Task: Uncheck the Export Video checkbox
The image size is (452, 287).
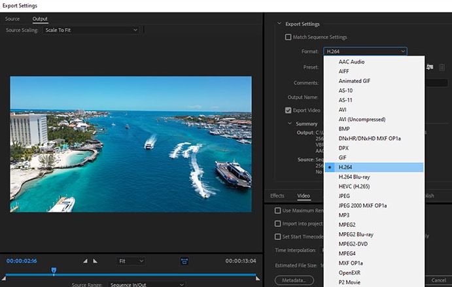Action: click(x=288, y=110)
